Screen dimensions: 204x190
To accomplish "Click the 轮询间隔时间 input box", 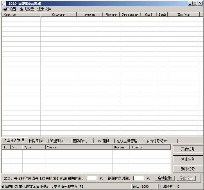I will click(92, 178).
